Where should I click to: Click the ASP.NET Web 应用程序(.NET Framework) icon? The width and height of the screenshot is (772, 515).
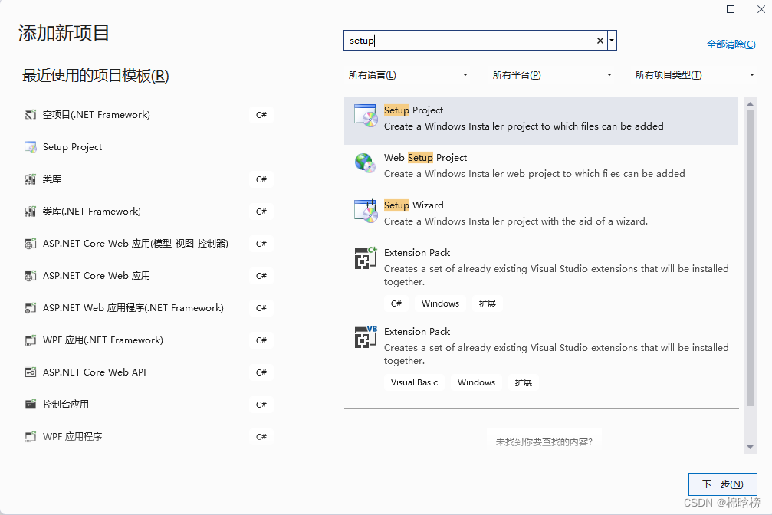pyautogui.click(x=31, y=308)
